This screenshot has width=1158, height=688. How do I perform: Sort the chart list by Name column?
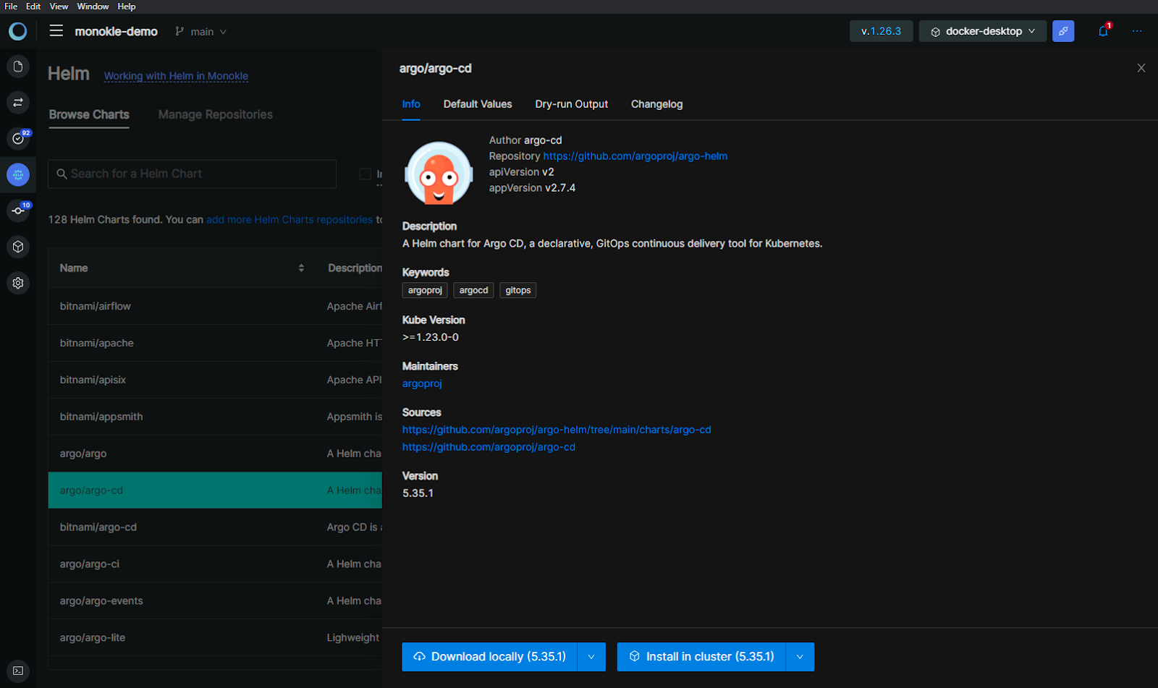click(301, 268)
